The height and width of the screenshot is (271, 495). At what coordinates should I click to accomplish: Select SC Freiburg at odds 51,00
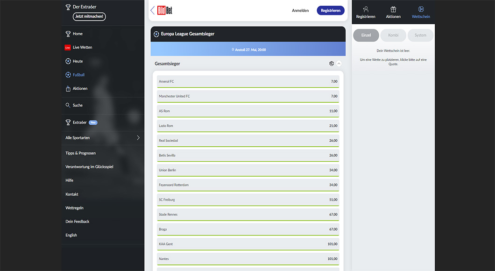pyautogui.click(x=248, y=200)
